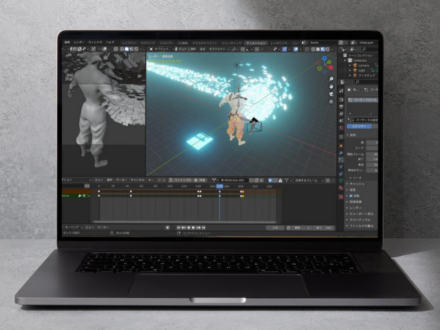440x330 pixels.
Task: Jump to the end frame button
Action: point(203,228)
